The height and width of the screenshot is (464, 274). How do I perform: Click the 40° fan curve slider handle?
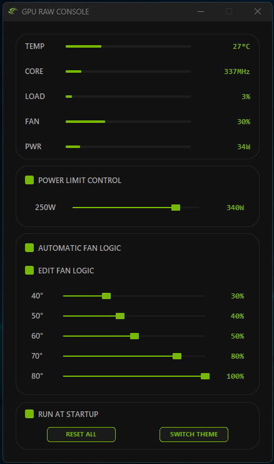point(106,296)
